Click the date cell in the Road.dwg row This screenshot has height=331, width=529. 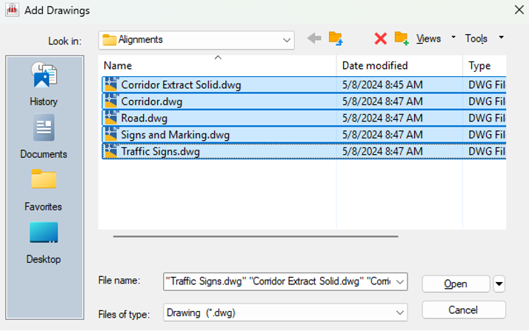click(x=382, y=118)
